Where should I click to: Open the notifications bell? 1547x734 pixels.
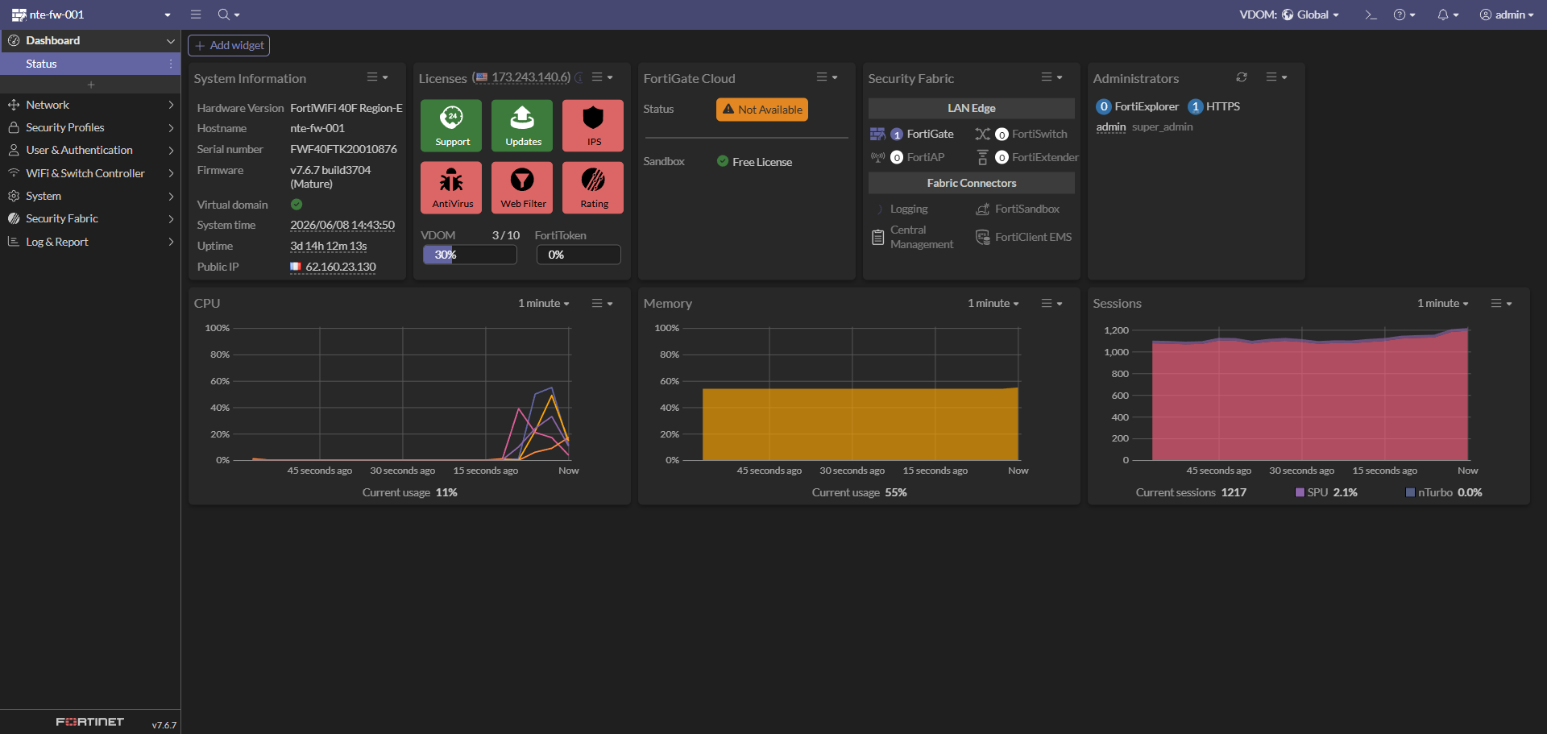click(1448, 15)
